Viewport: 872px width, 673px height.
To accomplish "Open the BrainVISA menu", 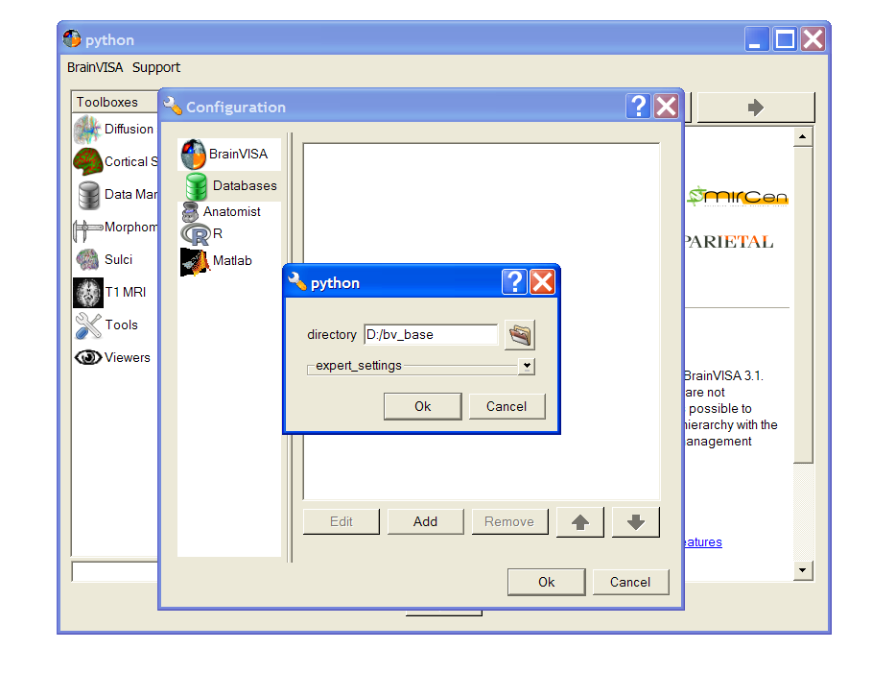I will pyautogui.click(x=93, y=67).
